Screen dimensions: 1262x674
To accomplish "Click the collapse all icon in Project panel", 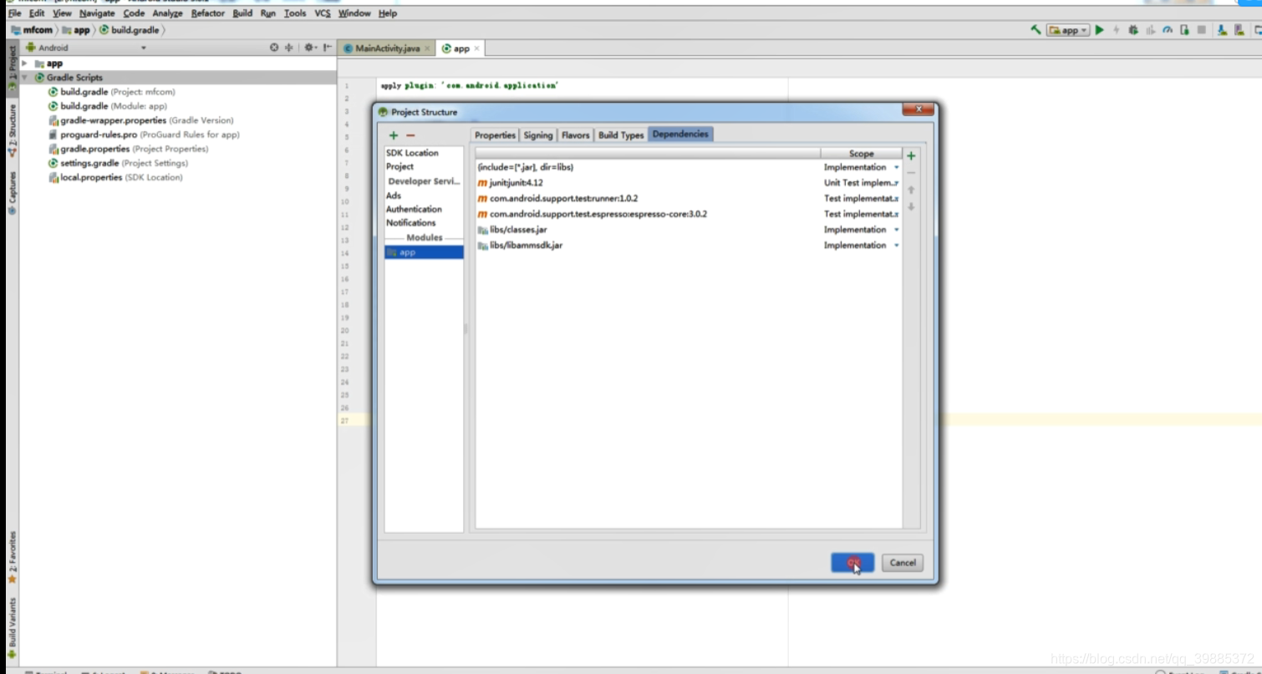I will pyautogui.click(x=289, y=48).
